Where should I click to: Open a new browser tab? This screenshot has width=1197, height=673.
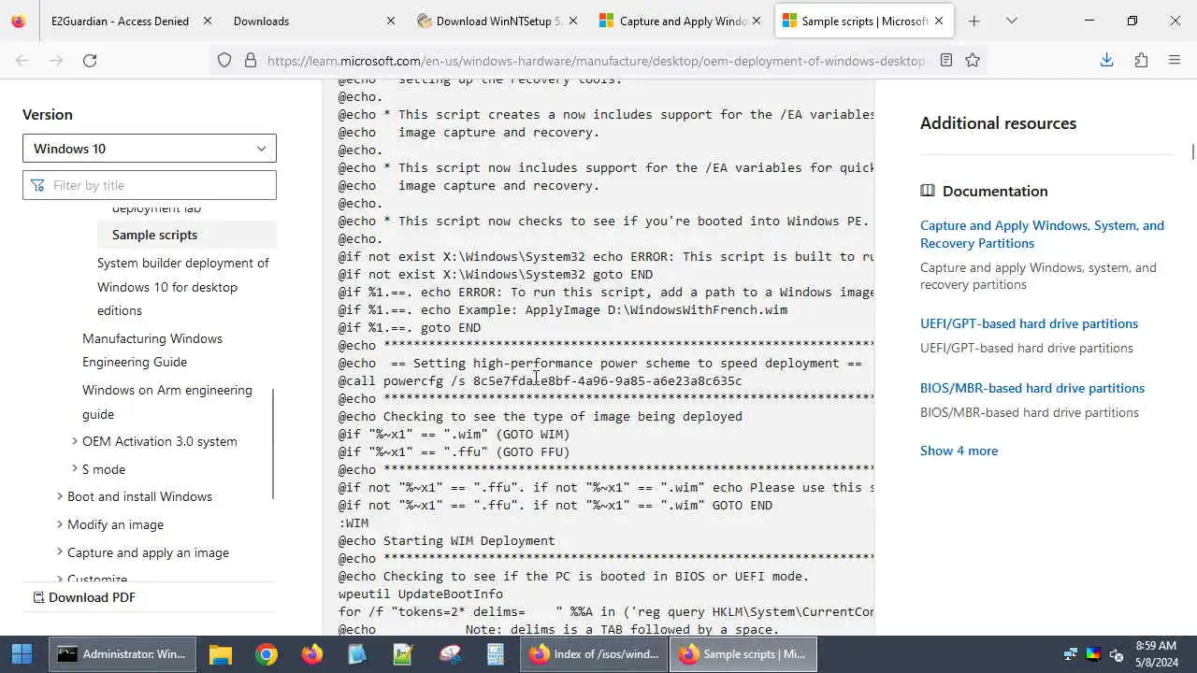(x=973, y=21)
